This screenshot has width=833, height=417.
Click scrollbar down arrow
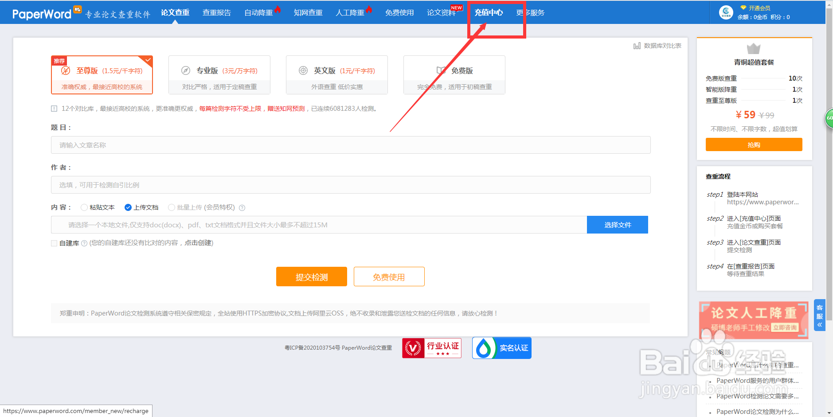pos(829,413)
